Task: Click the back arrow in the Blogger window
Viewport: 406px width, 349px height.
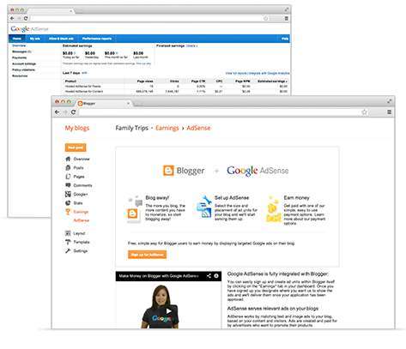Action: click(x=58, y=112)
